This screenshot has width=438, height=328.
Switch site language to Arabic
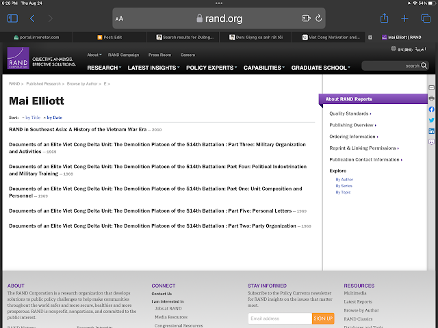click(x=420, y=49)
